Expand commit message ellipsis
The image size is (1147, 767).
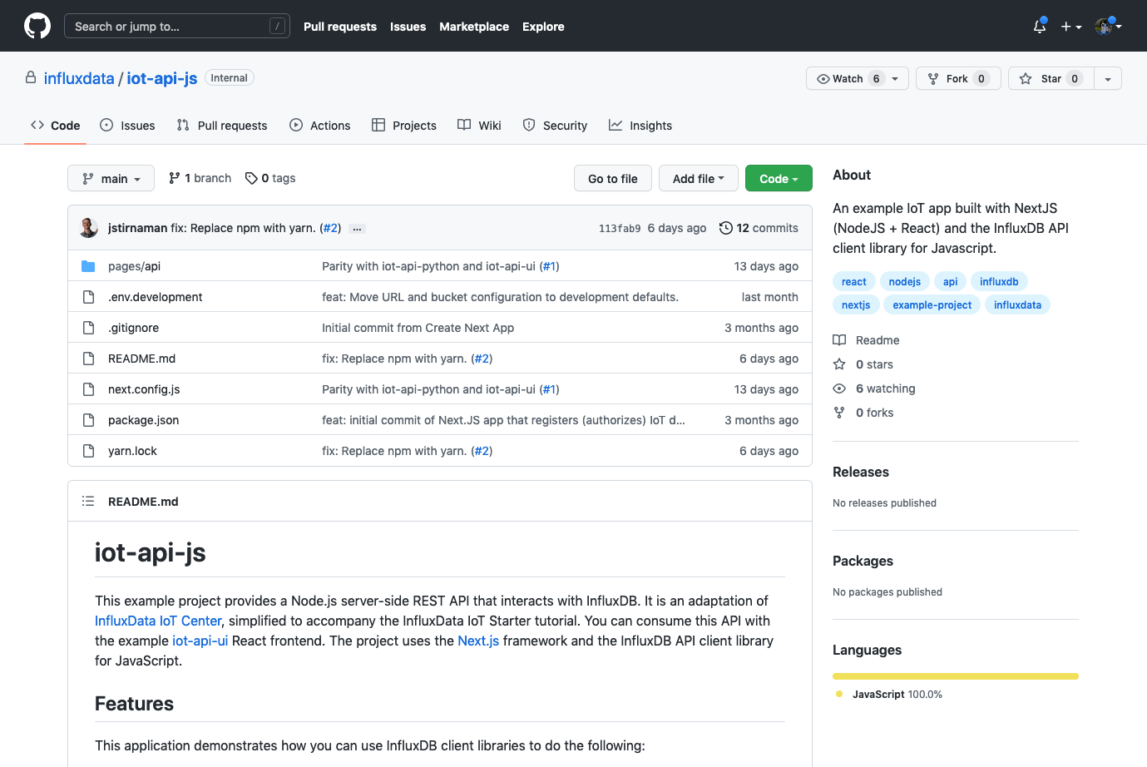coord(357,229)
